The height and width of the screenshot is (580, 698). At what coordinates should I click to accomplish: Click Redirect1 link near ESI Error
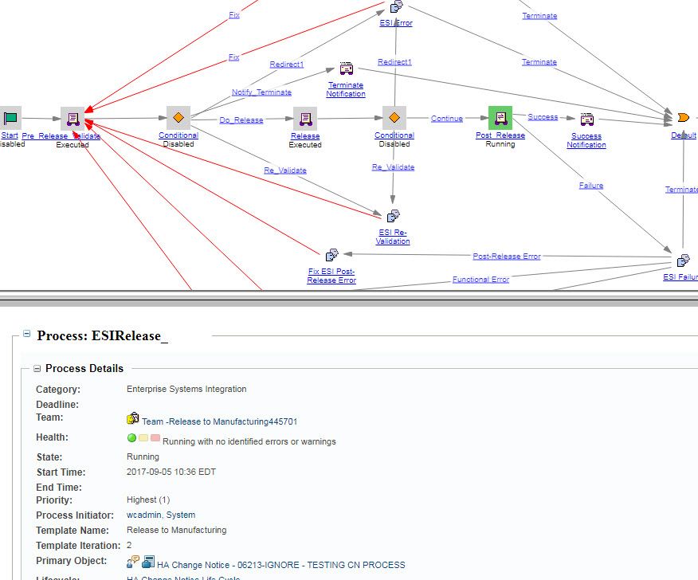click(x=394, y=62)
